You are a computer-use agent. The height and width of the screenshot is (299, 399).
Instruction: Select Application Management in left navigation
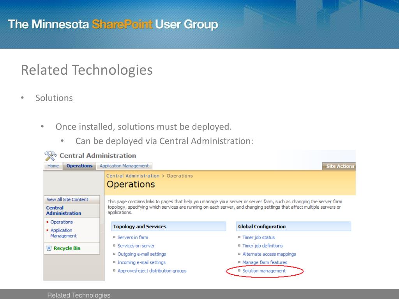(64, 233)
